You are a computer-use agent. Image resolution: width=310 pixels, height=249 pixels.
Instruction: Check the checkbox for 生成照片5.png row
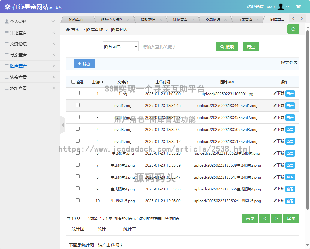77,200
